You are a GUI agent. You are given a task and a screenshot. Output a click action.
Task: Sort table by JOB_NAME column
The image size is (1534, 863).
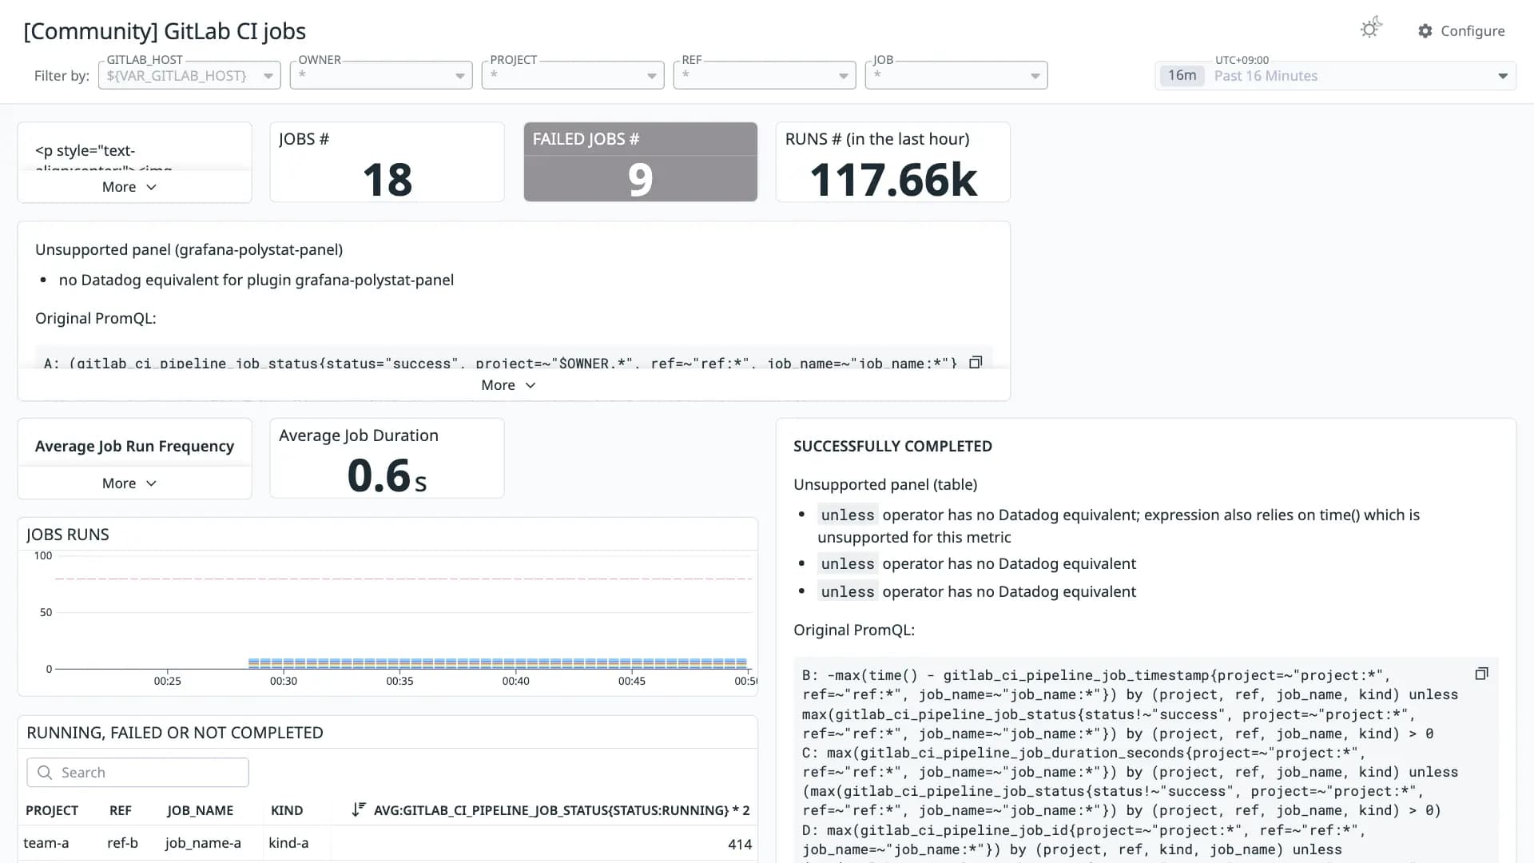pos(201,810)
